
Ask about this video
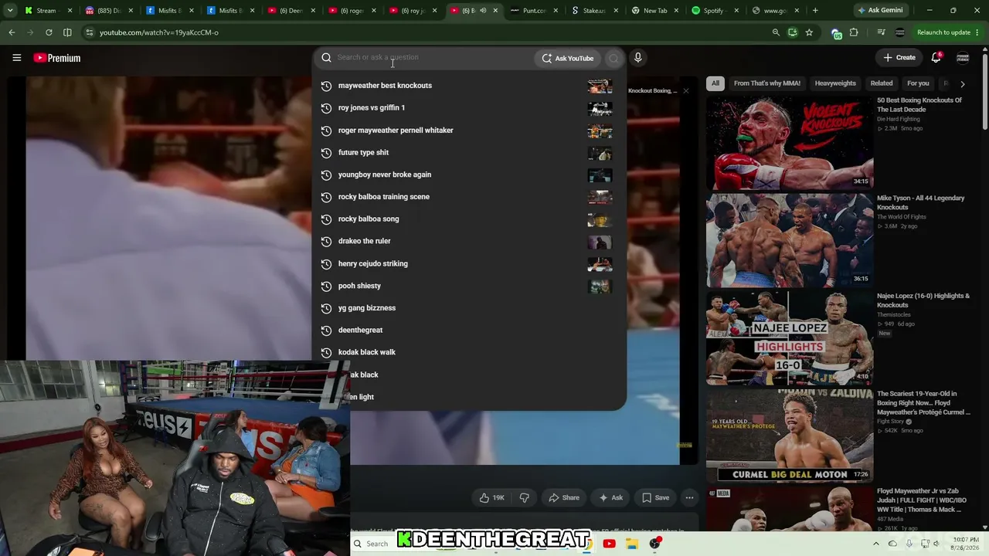tap(611, 498)
